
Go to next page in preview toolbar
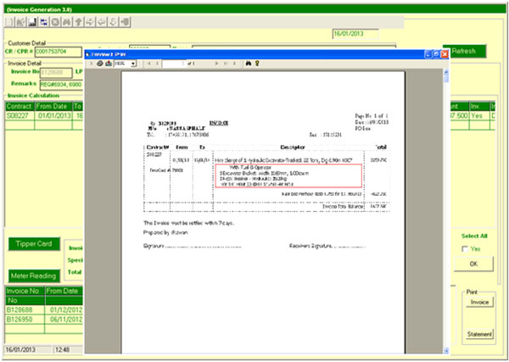click(217, 64)
